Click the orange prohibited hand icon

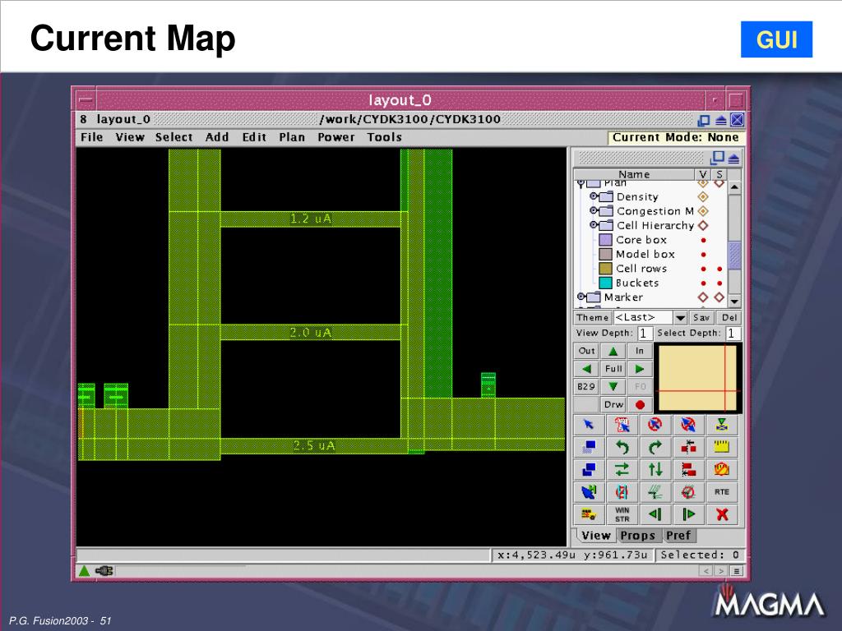coord(722,469)
